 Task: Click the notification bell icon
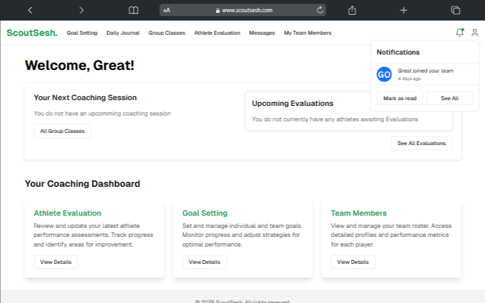[x=459, y=33]
